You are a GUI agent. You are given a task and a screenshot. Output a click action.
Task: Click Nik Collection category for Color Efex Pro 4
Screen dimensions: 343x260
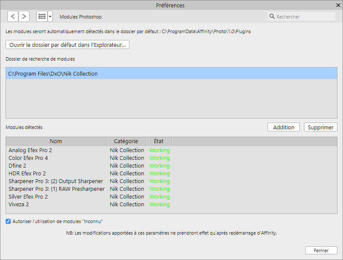pyautogui.click(x=127, y=158)
